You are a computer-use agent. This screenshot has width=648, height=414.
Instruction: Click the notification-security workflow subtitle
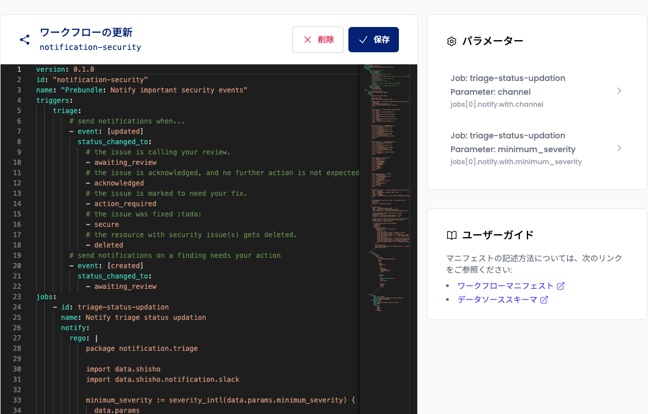tap(90, 48)
